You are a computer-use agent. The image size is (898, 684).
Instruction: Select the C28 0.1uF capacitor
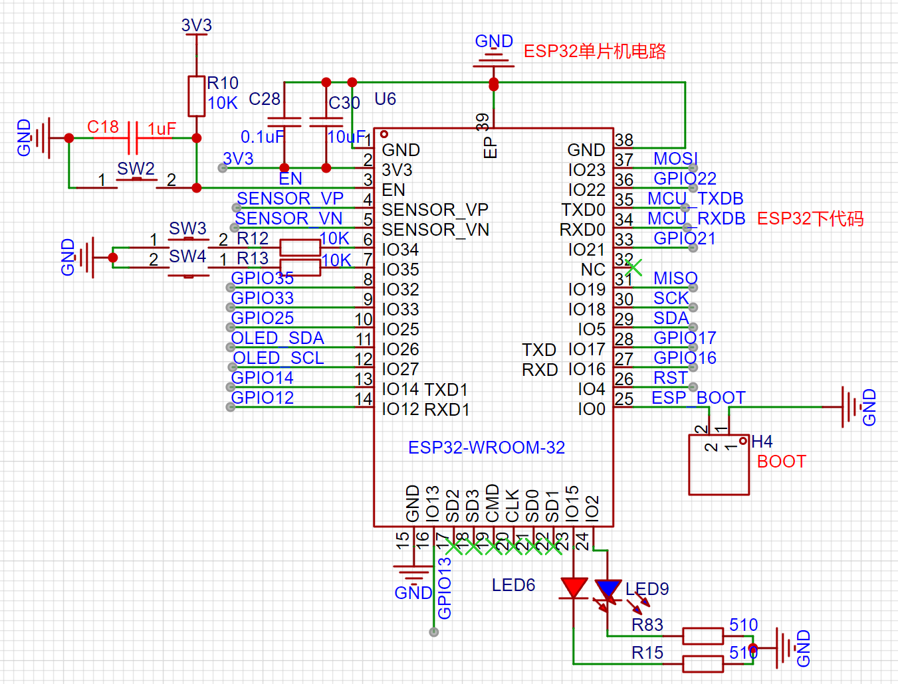click(284, 122)
